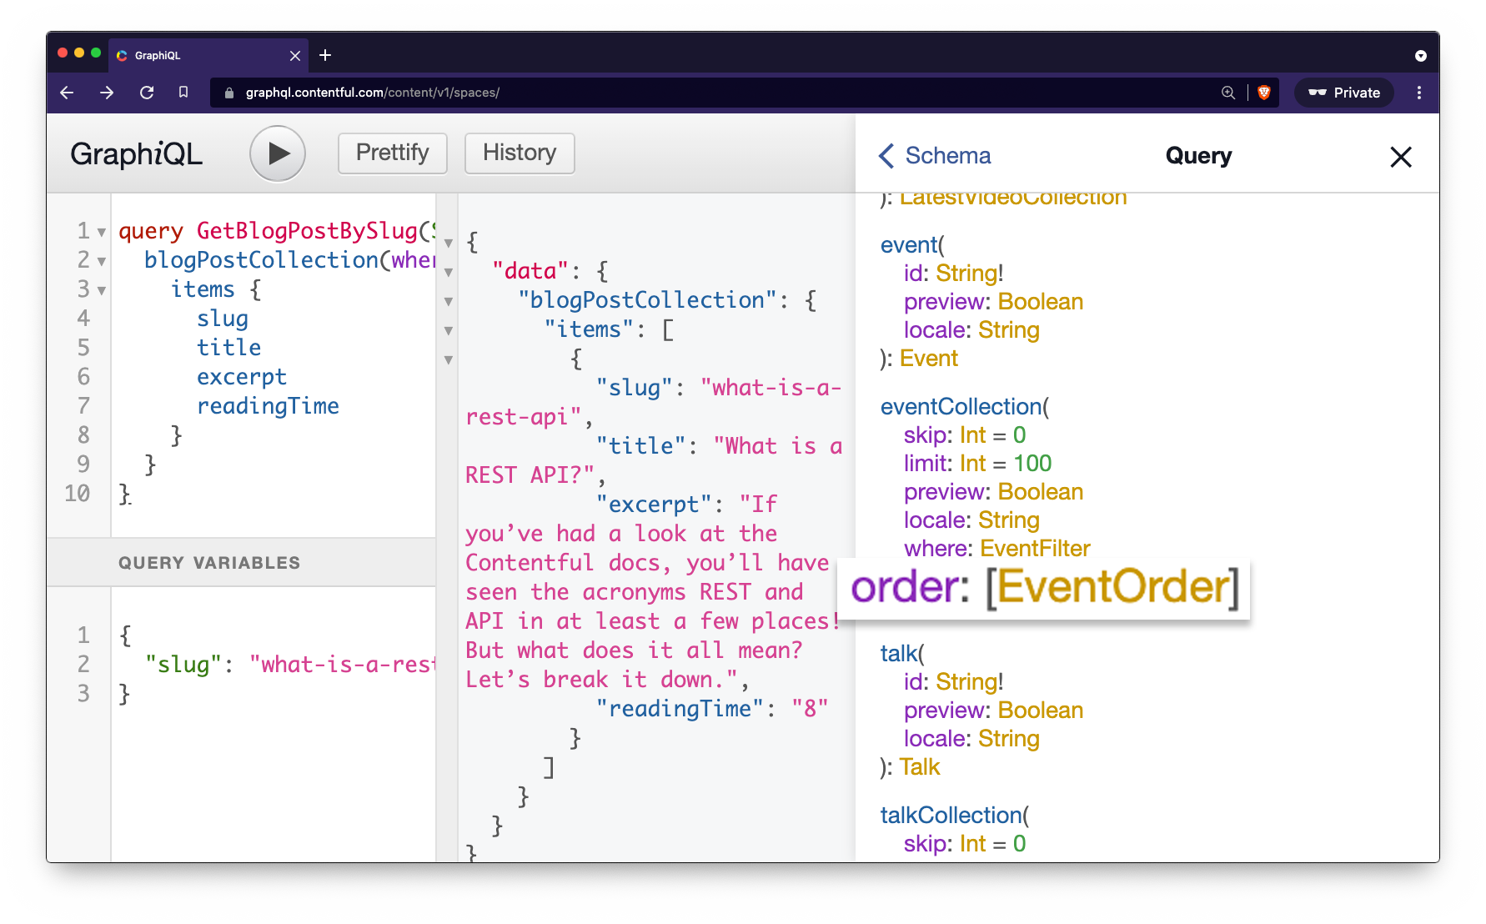Click the String type of event id
The height and width of the screenshot is (924, 1486).
[x=966, y=274]
